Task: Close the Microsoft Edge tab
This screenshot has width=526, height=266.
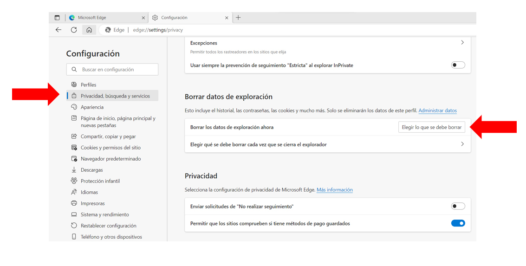Action: click(x=143, y=18)
